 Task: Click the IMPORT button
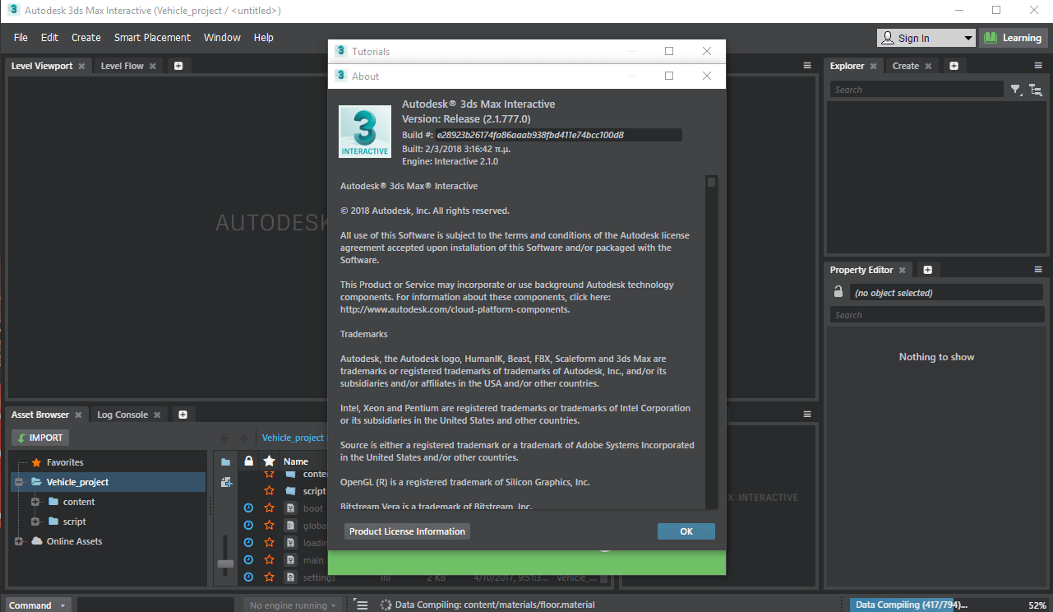pos(40,438)
